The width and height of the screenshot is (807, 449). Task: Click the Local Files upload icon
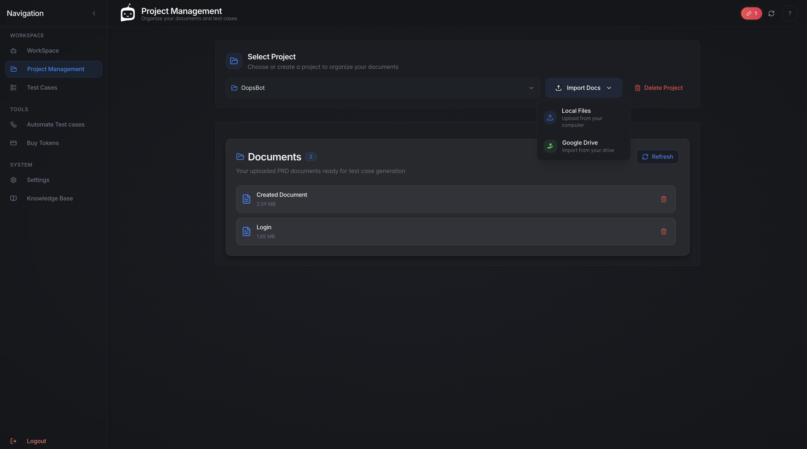[x=550, y=118]
